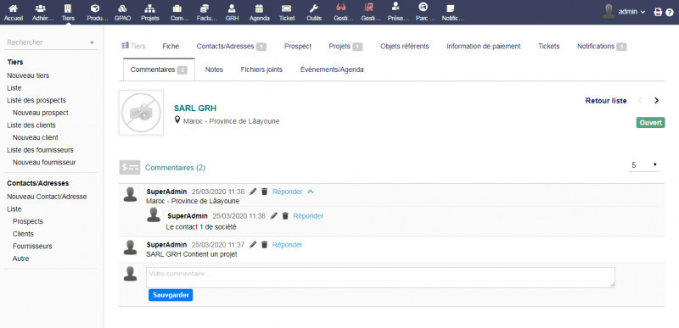Screen dimensions: 679x328
Task: Switch to the Fiche tab
Action: click(171, 47)
